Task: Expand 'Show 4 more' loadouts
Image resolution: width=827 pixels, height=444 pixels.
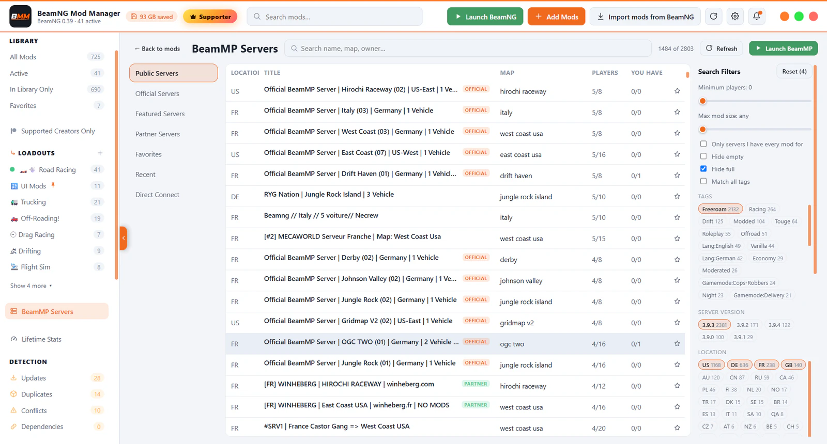Action: pyautogui.click(x=31, y=286)
